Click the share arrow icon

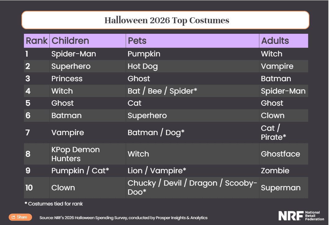pos(13,217)
